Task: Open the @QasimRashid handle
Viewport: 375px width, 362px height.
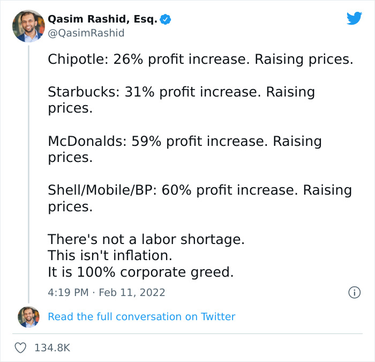Action: (86, 33)
